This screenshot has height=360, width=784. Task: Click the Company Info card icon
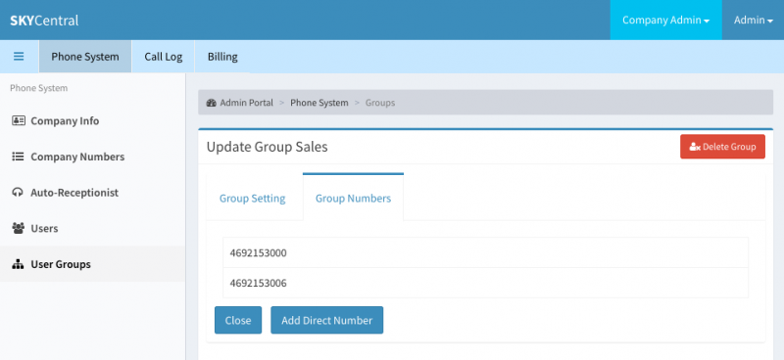coord(19,121)
